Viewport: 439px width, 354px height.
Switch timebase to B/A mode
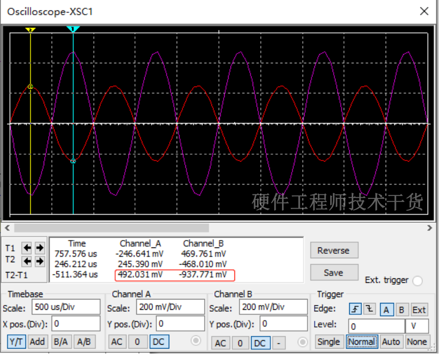pos(61,342)
